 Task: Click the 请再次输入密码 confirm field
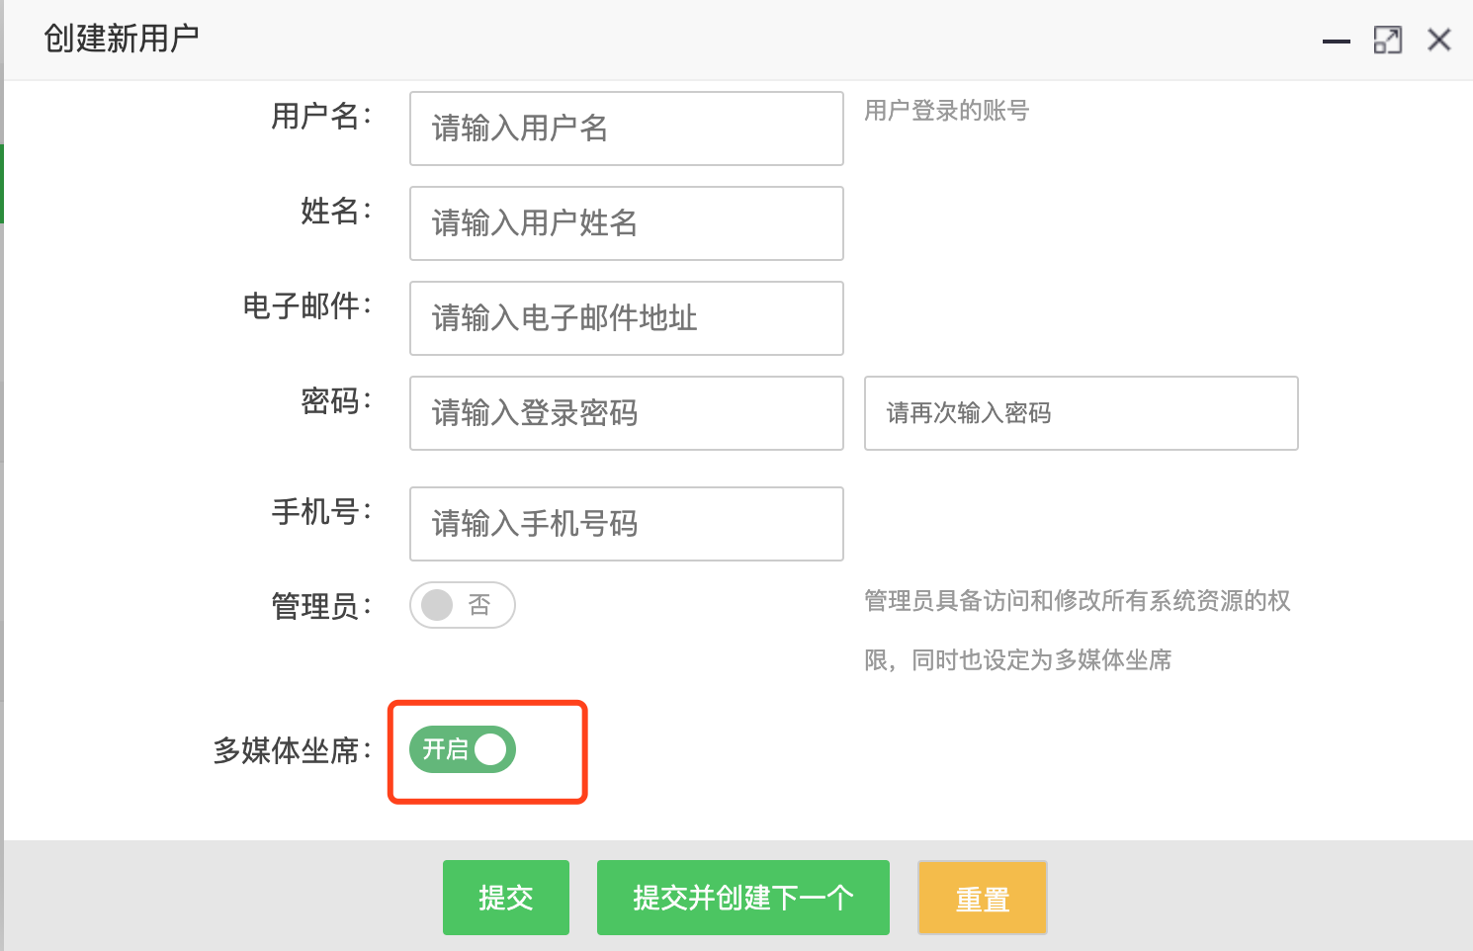pos(1081,413)
